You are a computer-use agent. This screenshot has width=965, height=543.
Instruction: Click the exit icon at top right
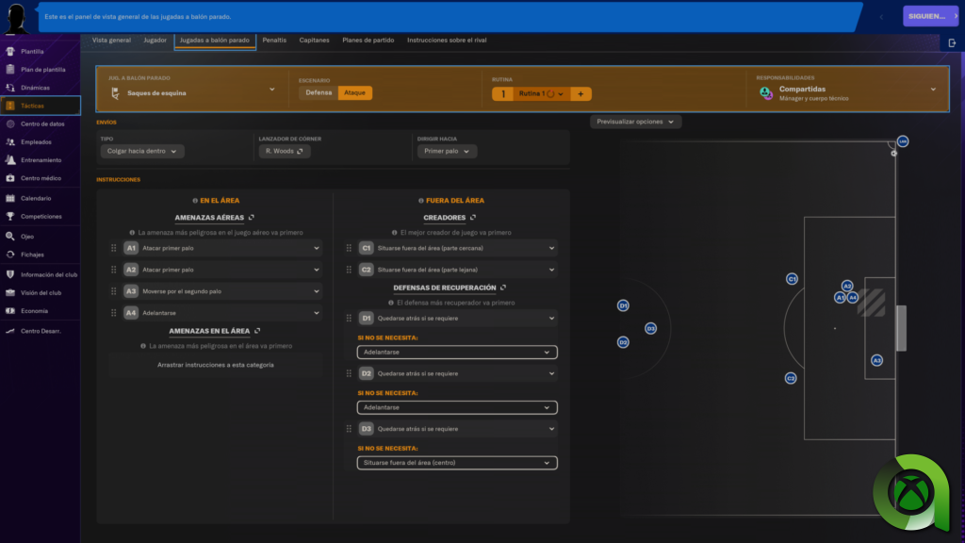point(952,42)
